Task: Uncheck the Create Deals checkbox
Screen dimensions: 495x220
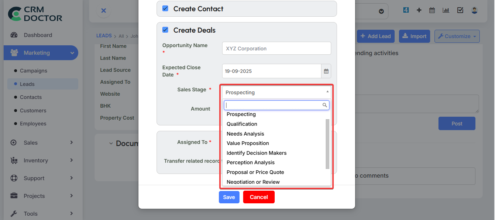Action: (165, 30)
